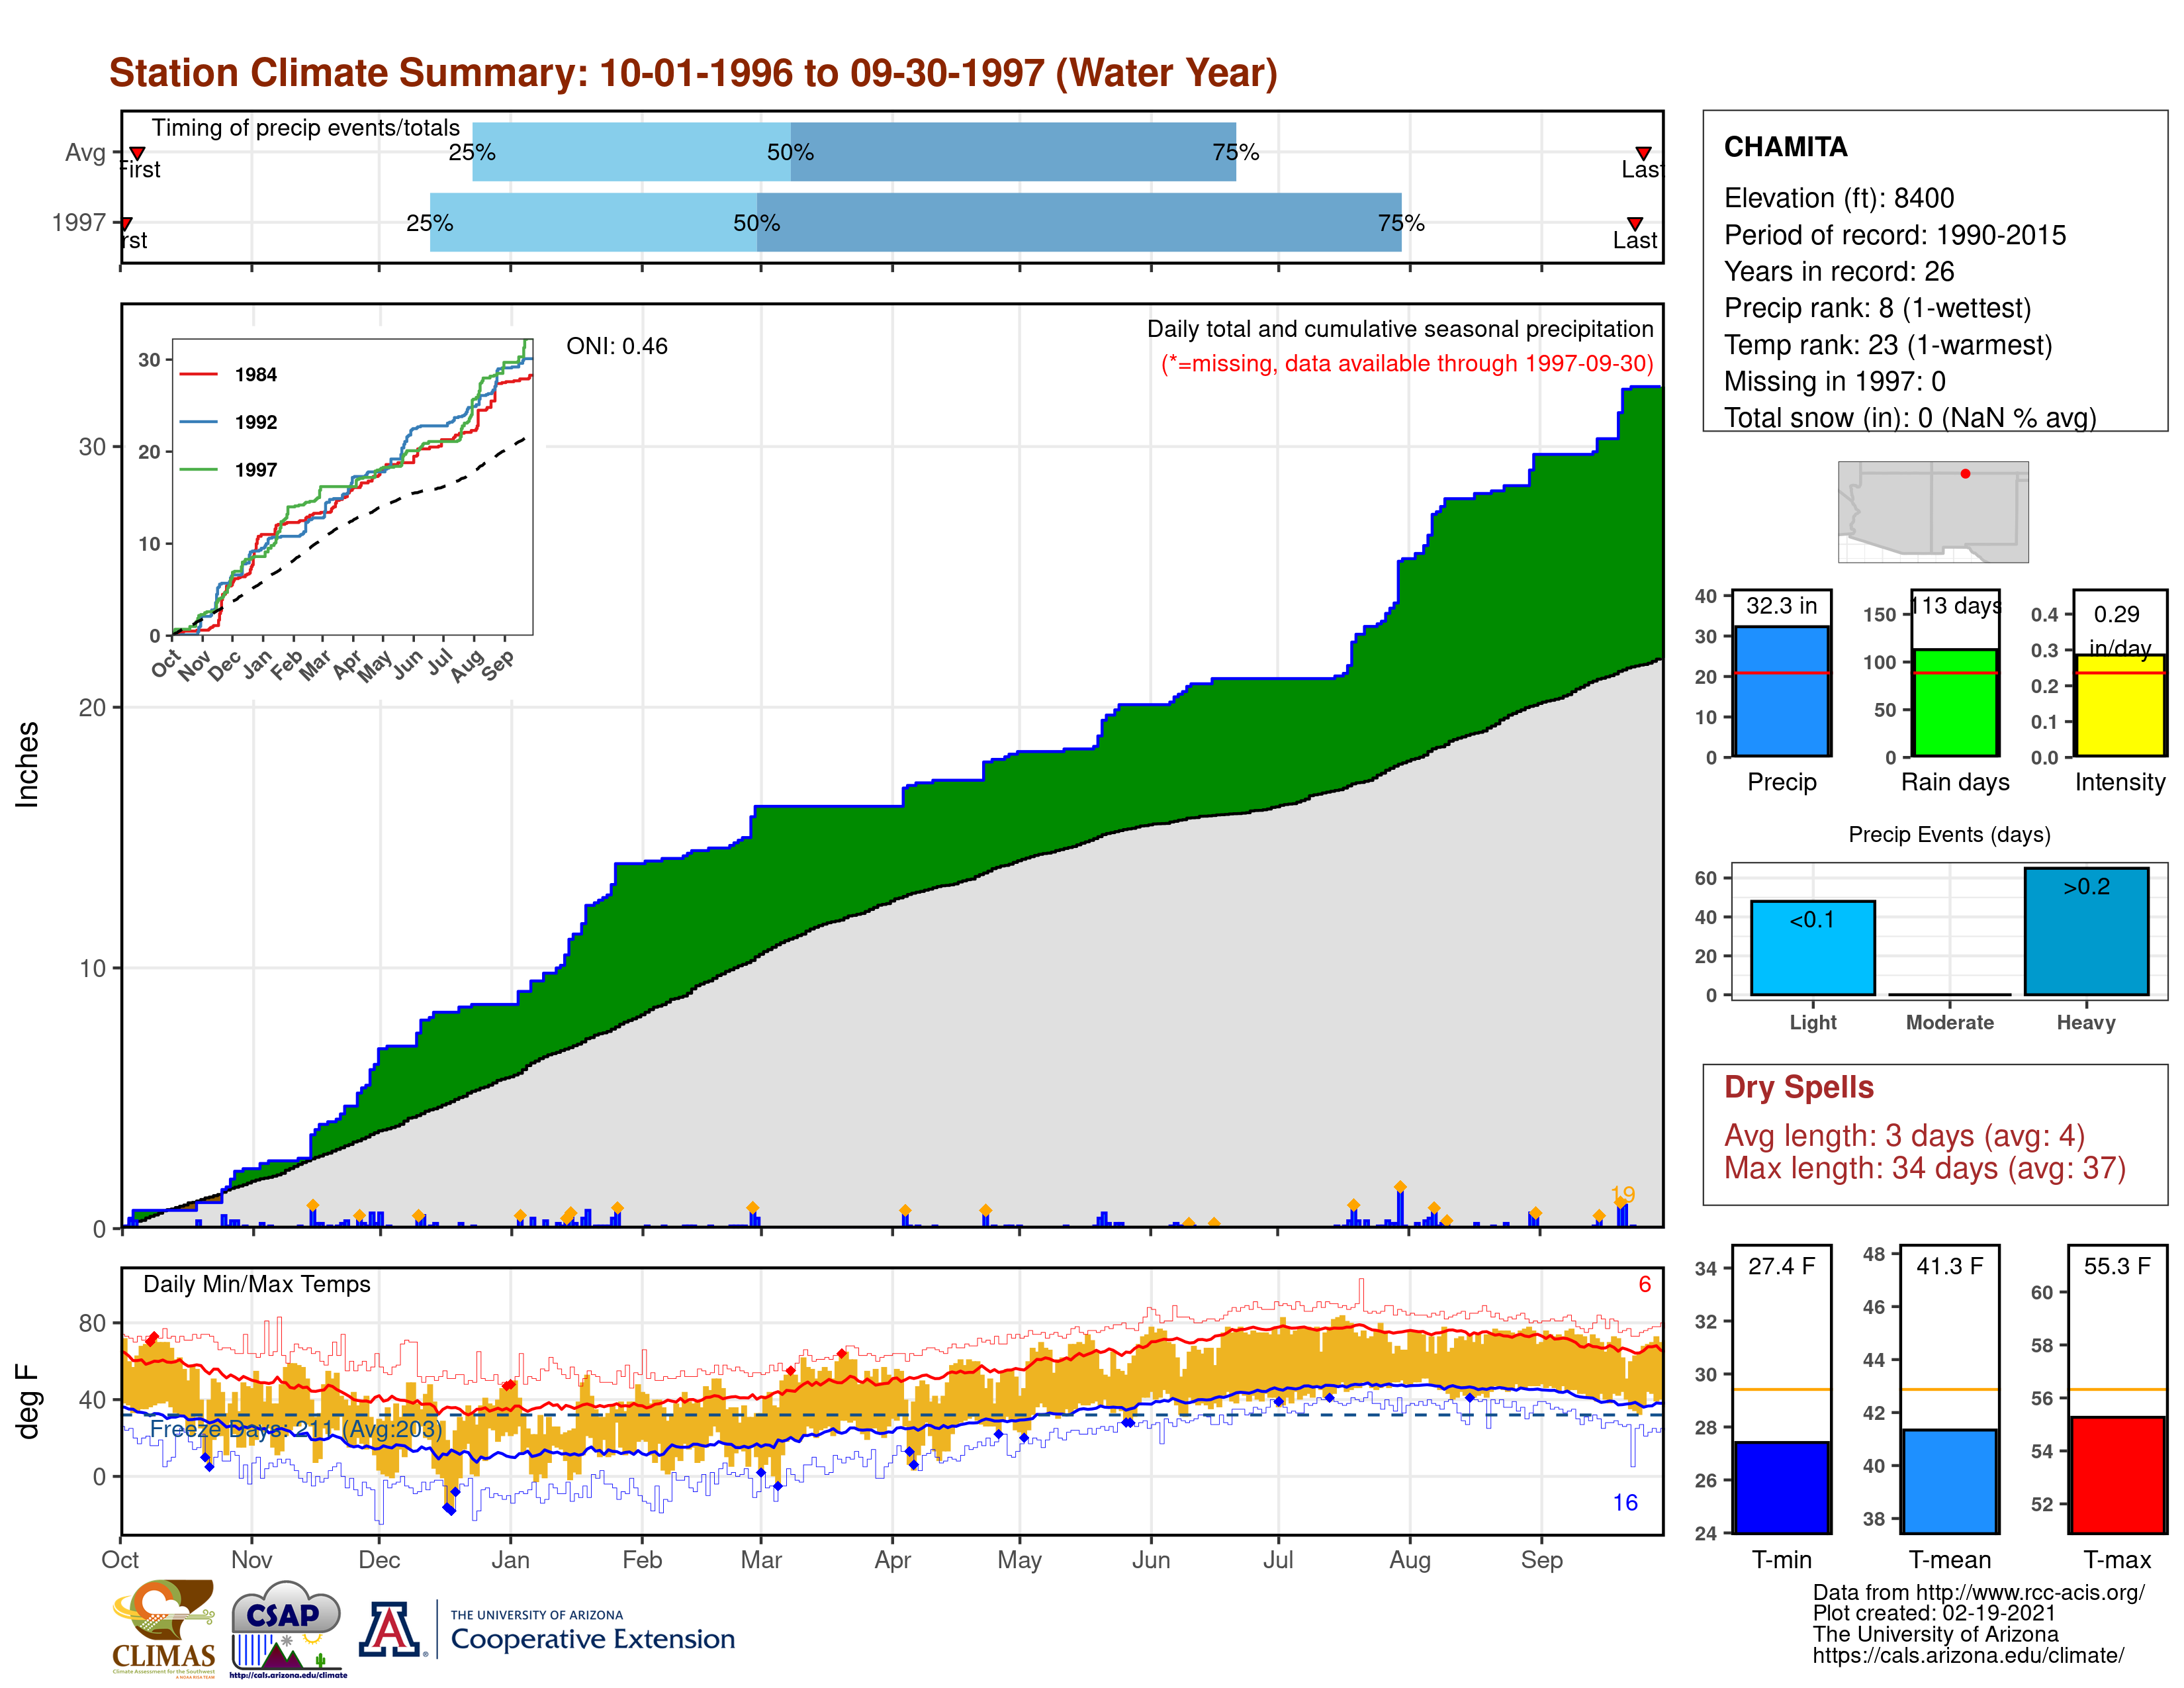Click the red 1984 legend line
Image resolution: width=2184 pixels, height=1688 pixels.
198,374
